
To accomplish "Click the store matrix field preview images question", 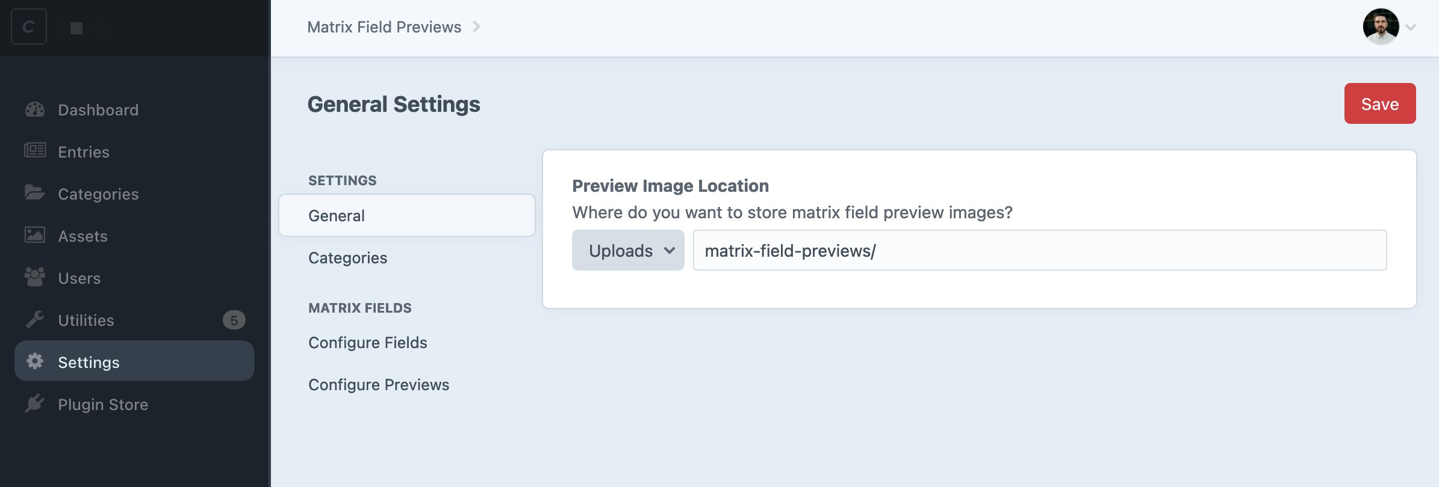I will click(x=792, y=212).
